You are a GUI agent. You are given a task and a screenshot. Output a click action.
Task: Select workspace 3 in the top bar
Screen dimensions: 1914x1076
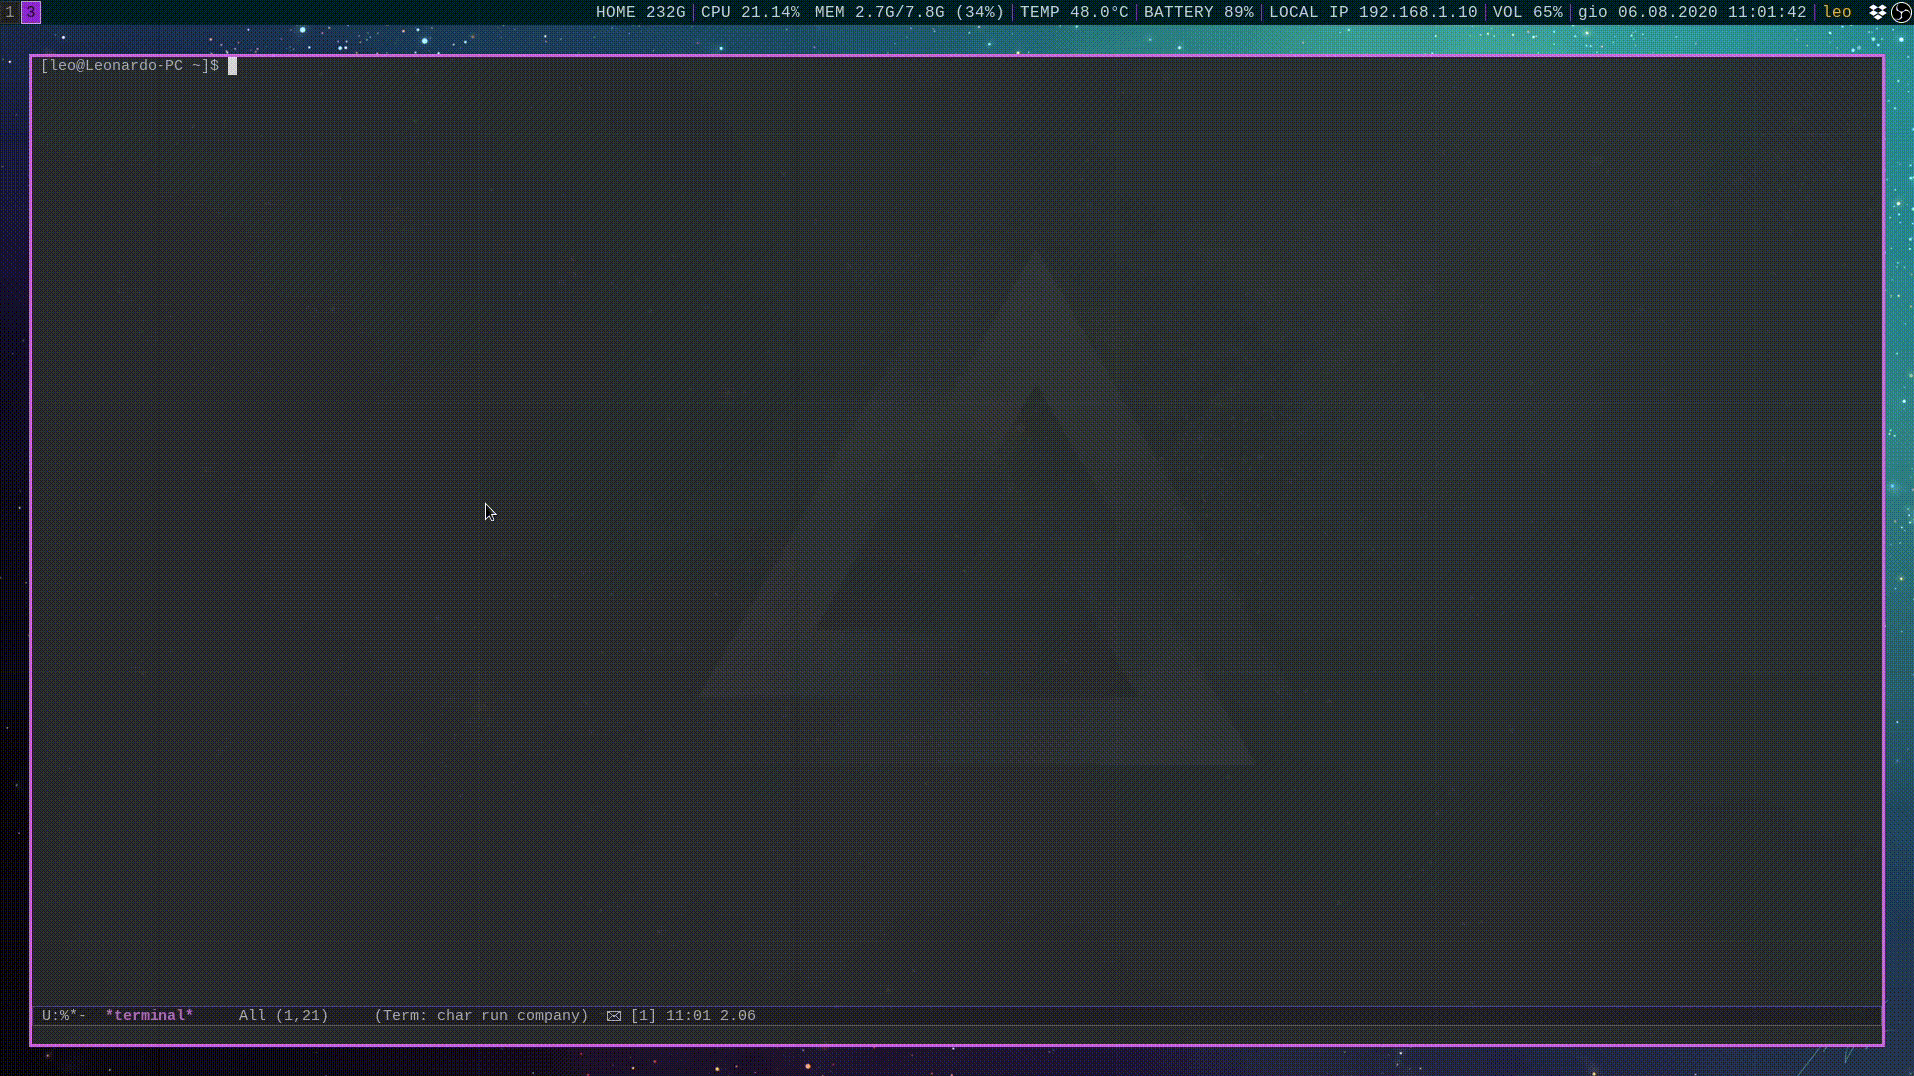click(x=31, y=13)
